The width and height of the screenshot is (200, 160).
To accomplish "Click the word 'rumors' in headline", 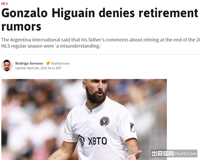I will [21, 27].
